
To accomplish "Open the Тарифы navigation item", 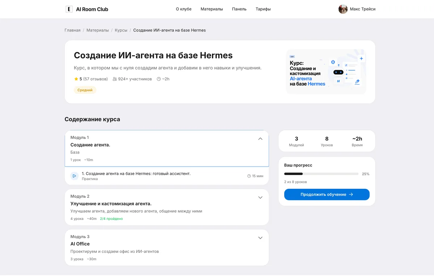I will click(263, 9).
